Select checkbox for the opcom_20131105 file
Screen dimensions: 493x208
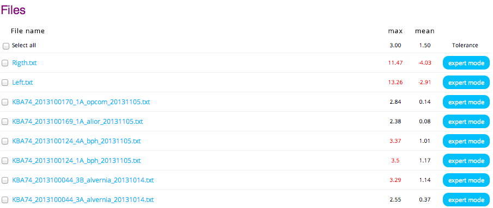[x=5, y=102]
